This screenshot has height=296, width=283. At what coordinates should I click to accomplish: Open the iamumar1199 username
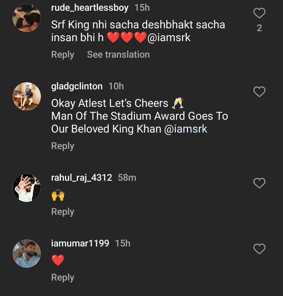coord(80,243)
